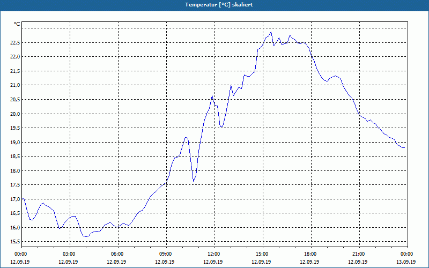This screenshot has width=429, height=268.
Task: Click the x-axis time label '03:00'
Action: pyautogui.click(x=69, y=254)
